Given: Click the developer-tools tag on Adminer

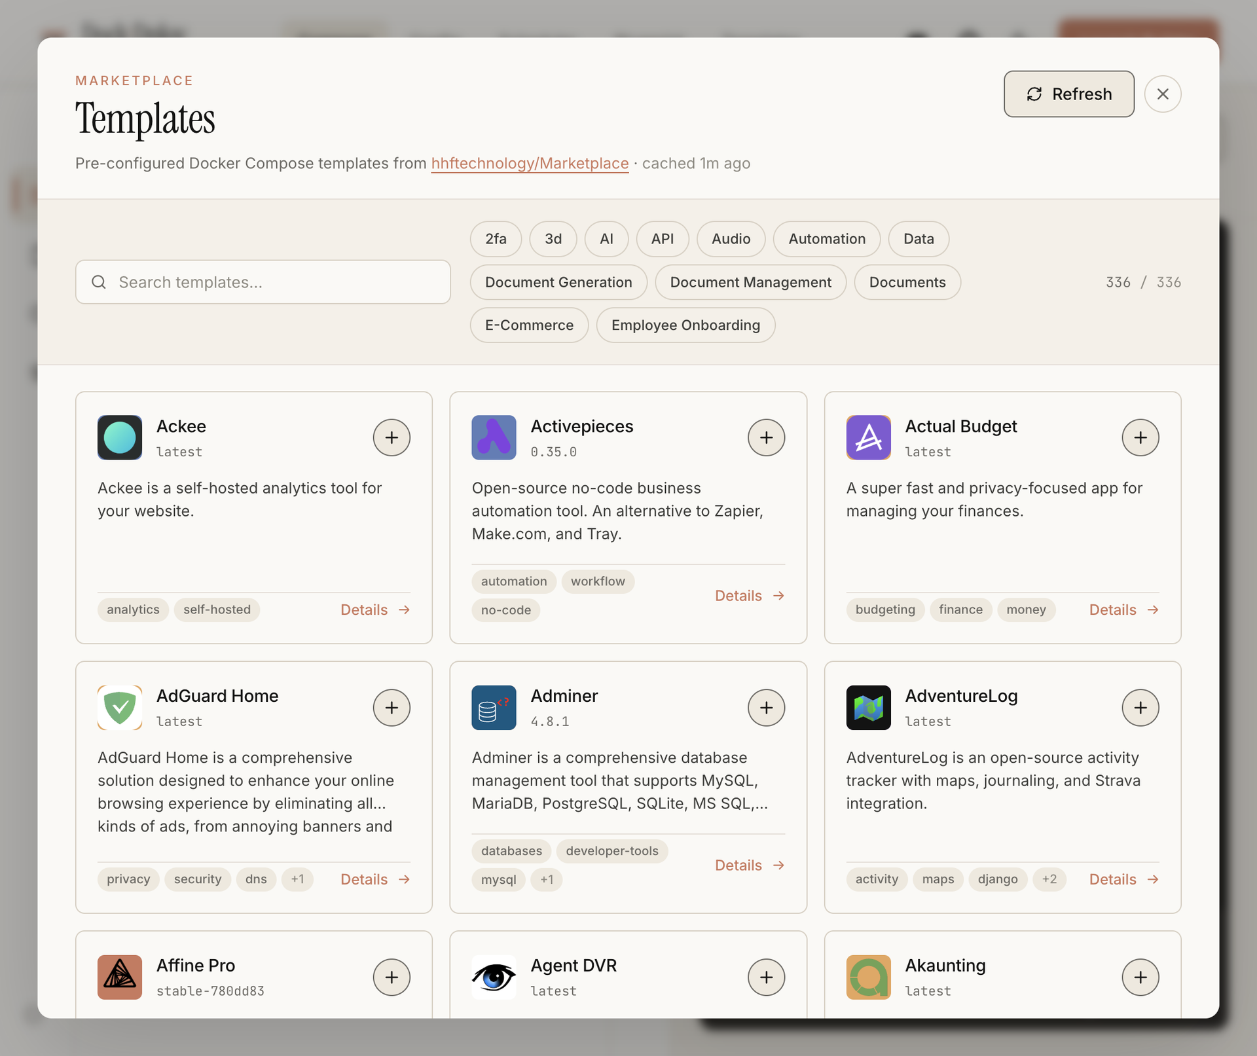Looking at the screenshot, I should [612, 851].
